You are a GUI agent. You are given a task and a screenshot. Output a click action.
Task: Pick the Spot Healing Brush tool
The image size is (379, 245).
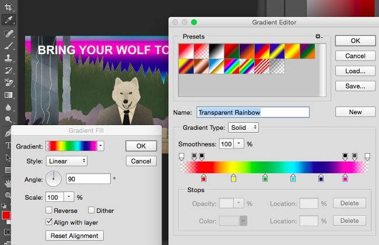pyautogui.click(x=8, y=33)
